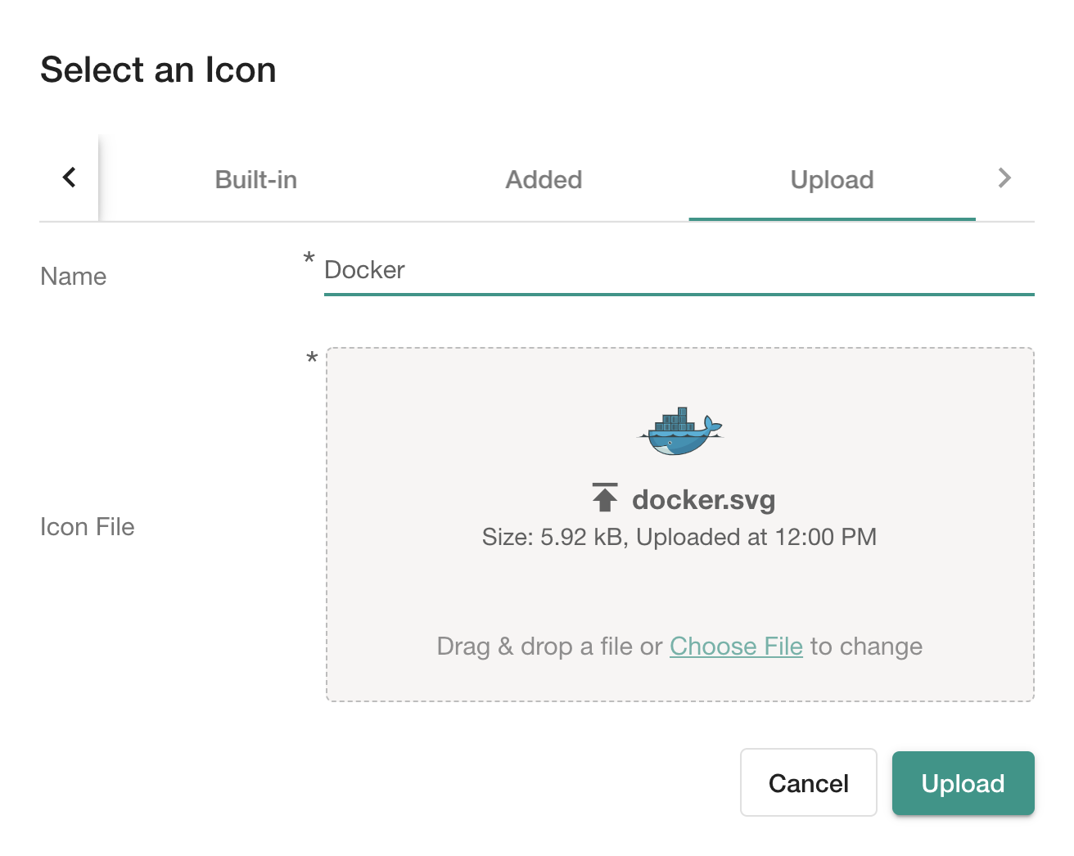
Task: Open the Added tab
Action: pyautogui.click(x=544, y=180)
